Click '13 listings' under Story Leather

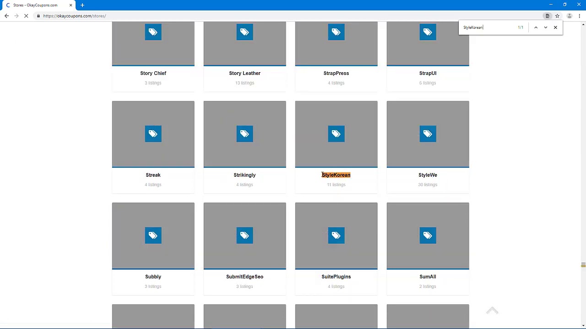coord(244,83)
